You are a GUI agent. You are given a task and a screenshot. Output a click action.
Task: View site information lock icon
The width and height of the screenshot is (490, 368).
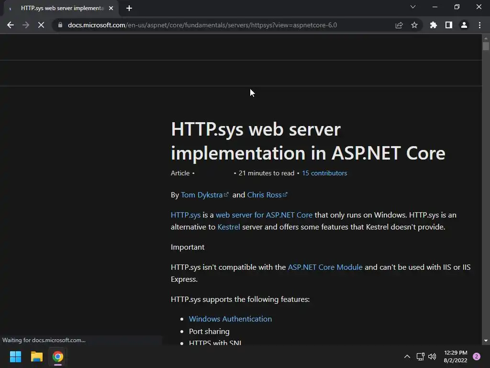pyautogui.click(x=60, y=25)
